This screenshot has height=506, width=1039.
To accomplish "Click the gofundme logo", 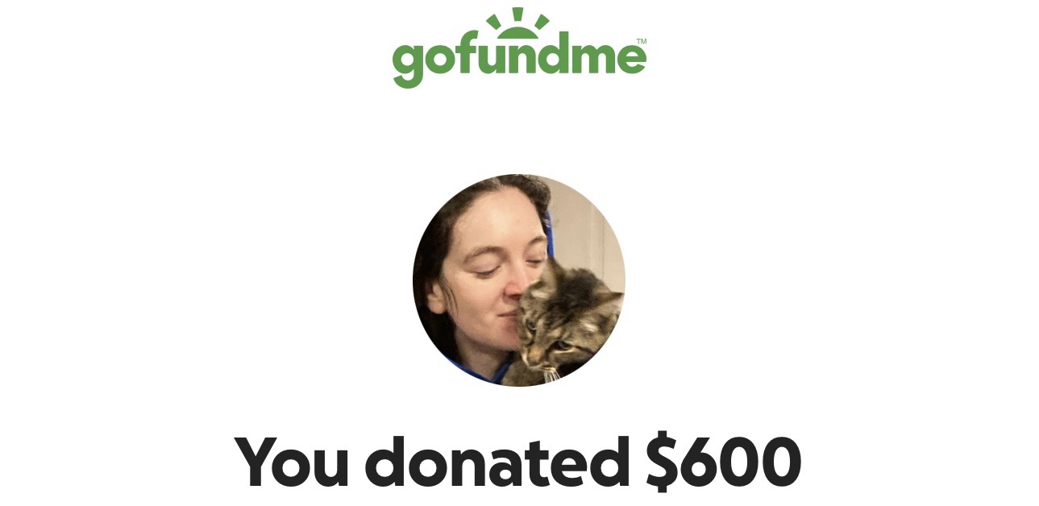I will coord(519,48).
